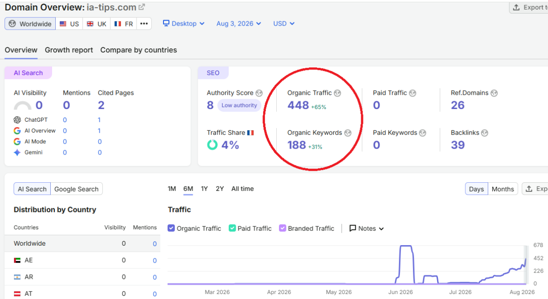Set chart range to 1M
Screen dimensions: 548x299
pos(172,189)
